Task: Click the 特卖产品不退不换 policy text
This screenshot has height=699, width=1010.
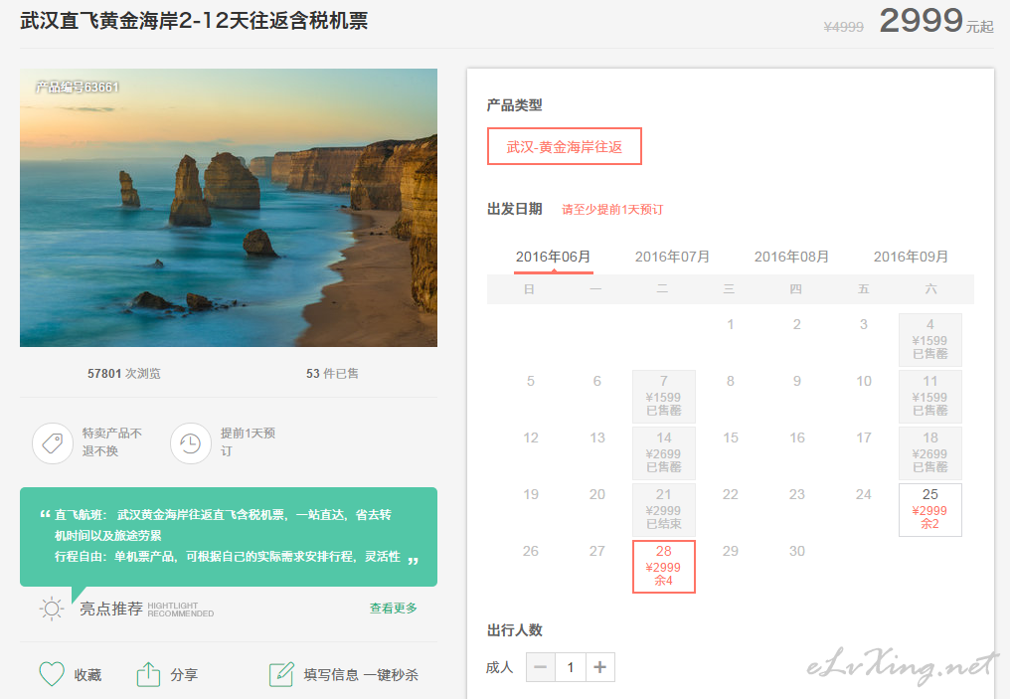Action: coord(112,441)
